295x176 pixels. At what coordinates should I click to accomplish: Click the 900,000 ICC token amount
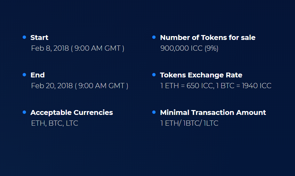coord(182,48)
